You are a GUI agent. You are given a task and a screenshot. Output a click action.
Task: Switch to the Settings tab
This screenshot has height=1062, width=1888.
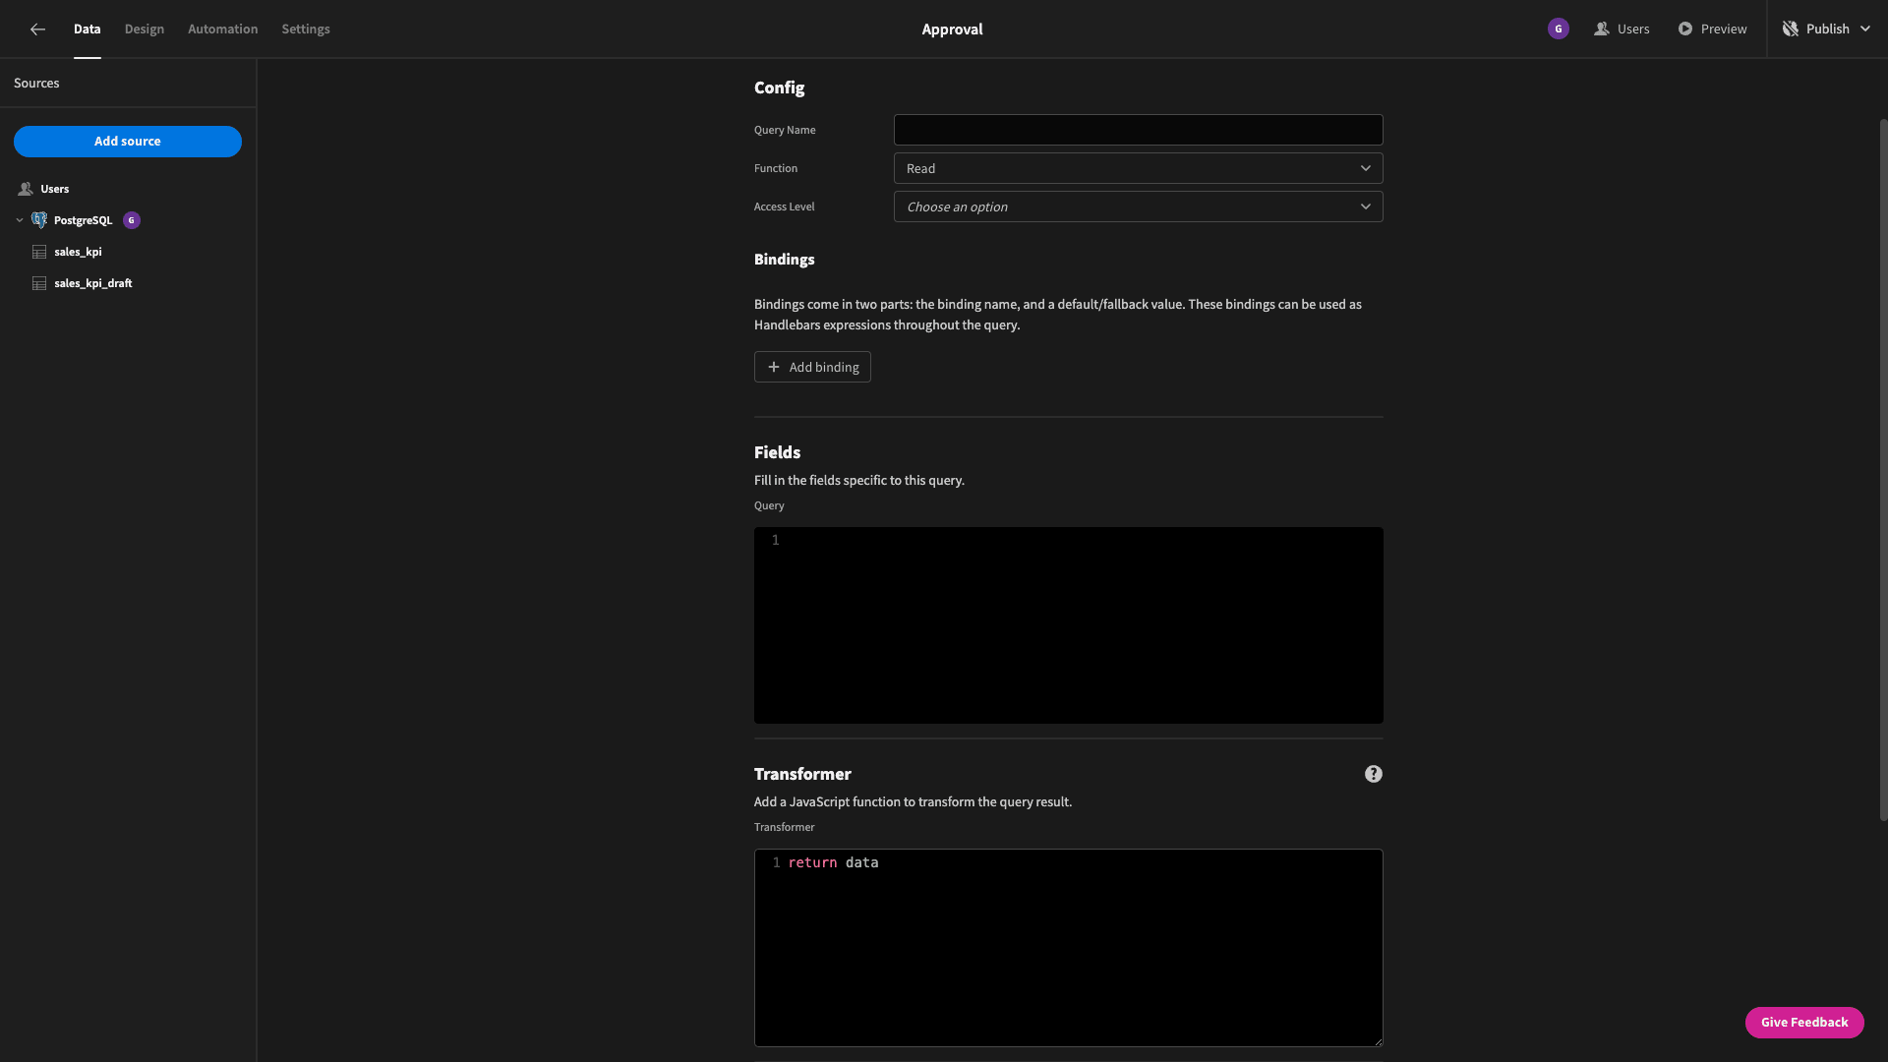pyautogui.click(x=306, y=29)
